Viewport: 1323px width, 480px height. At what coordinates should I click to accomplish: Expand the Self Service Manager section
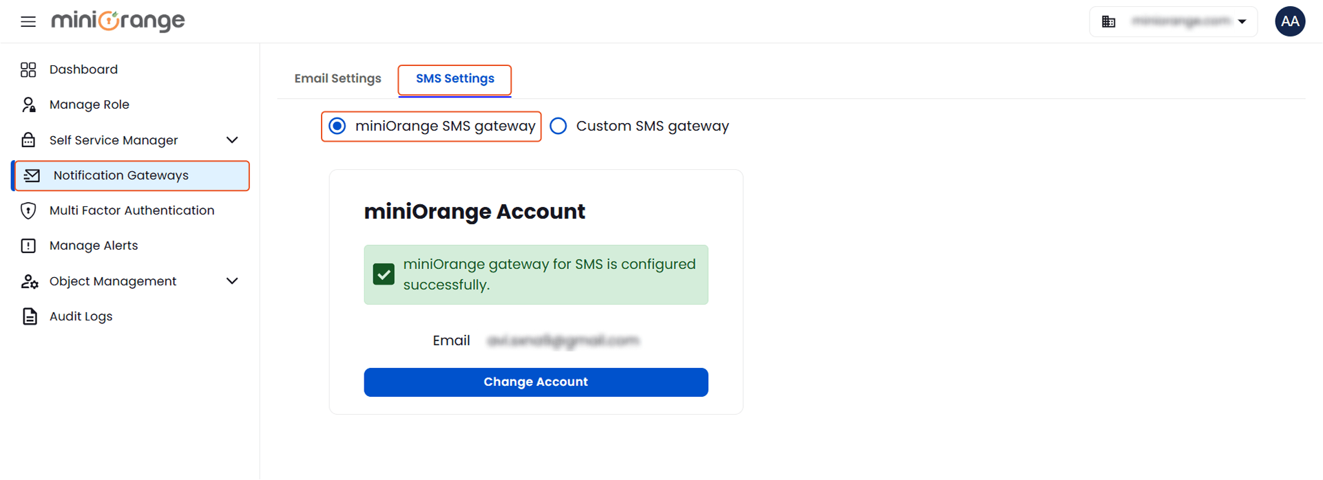(233, 140)
